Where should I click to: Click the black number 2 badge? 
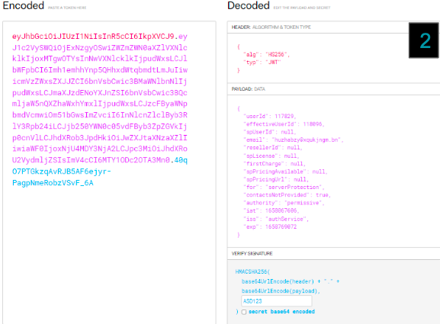pos(424,40)
